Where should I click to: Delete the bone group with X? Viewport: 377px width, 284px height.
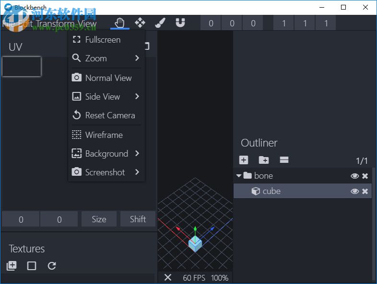point(365,176)
